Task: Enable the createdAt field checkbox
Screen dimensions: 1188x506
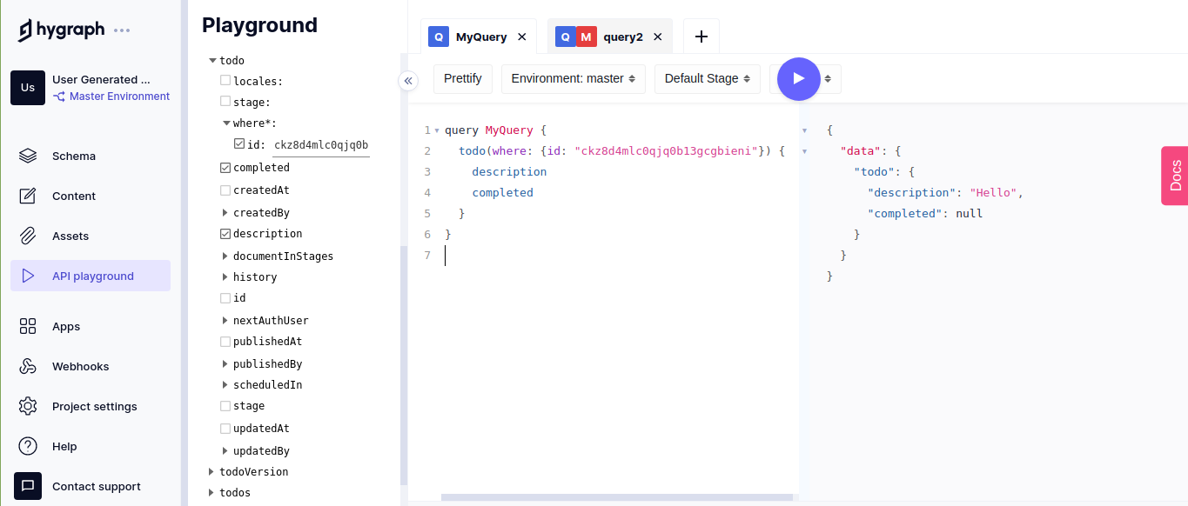Action: pos(225,190)
